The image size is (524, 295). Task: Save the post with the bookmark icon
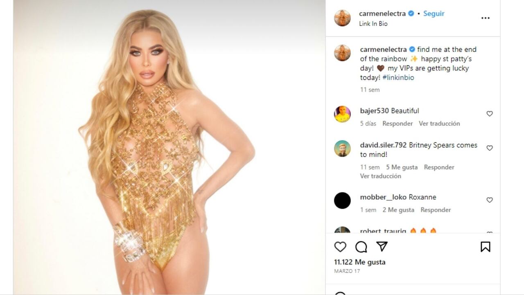click(486, 247)
